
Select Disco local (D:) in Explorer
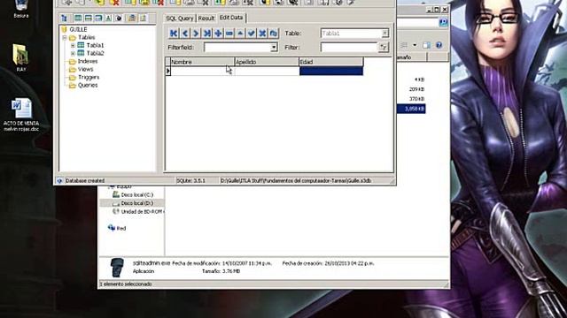(137, 203)
